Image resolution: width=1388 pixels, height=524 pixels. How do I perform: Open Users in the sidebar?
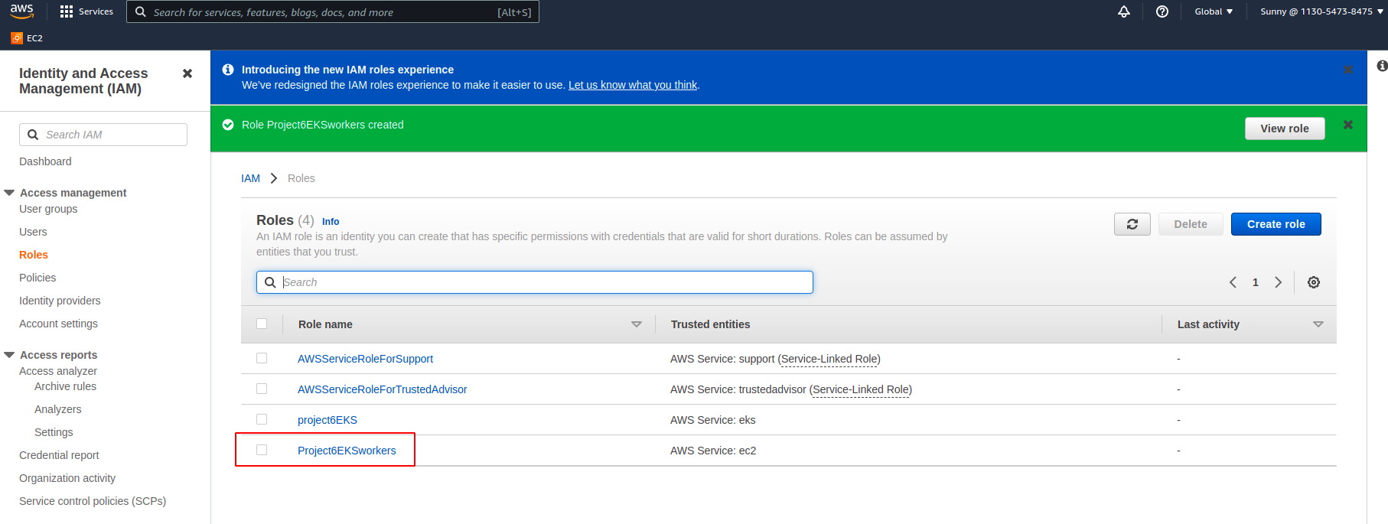click(x=33, y=232)
